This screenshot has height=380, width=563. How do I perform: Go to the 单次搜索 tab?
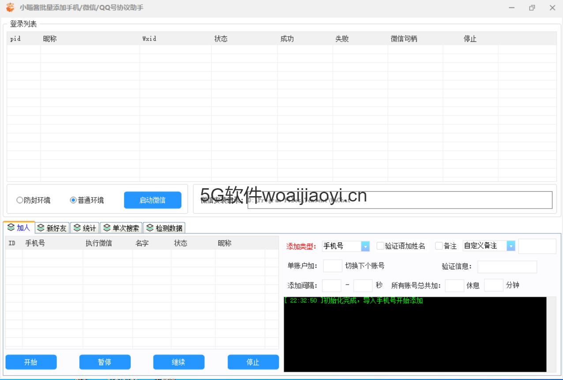[x=121, y=228]
